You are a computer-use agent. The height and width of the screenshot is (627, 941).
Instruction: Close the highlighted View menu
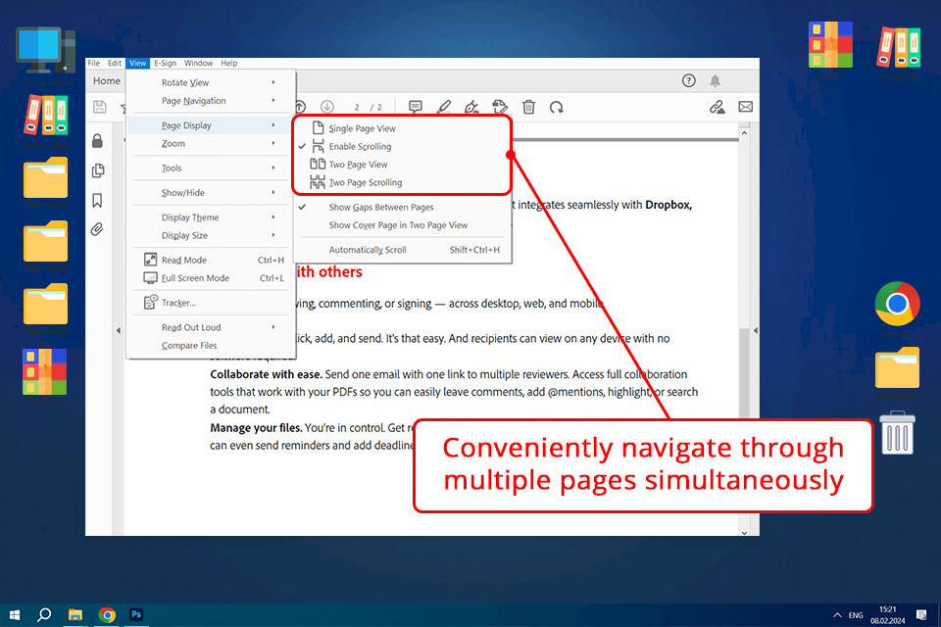coord(137,63)
